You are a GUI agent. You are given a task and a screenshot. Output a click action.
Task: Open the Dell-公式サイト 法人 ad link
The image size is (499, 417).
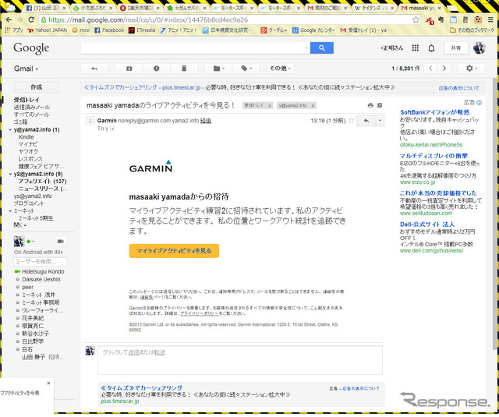[427, 224]
